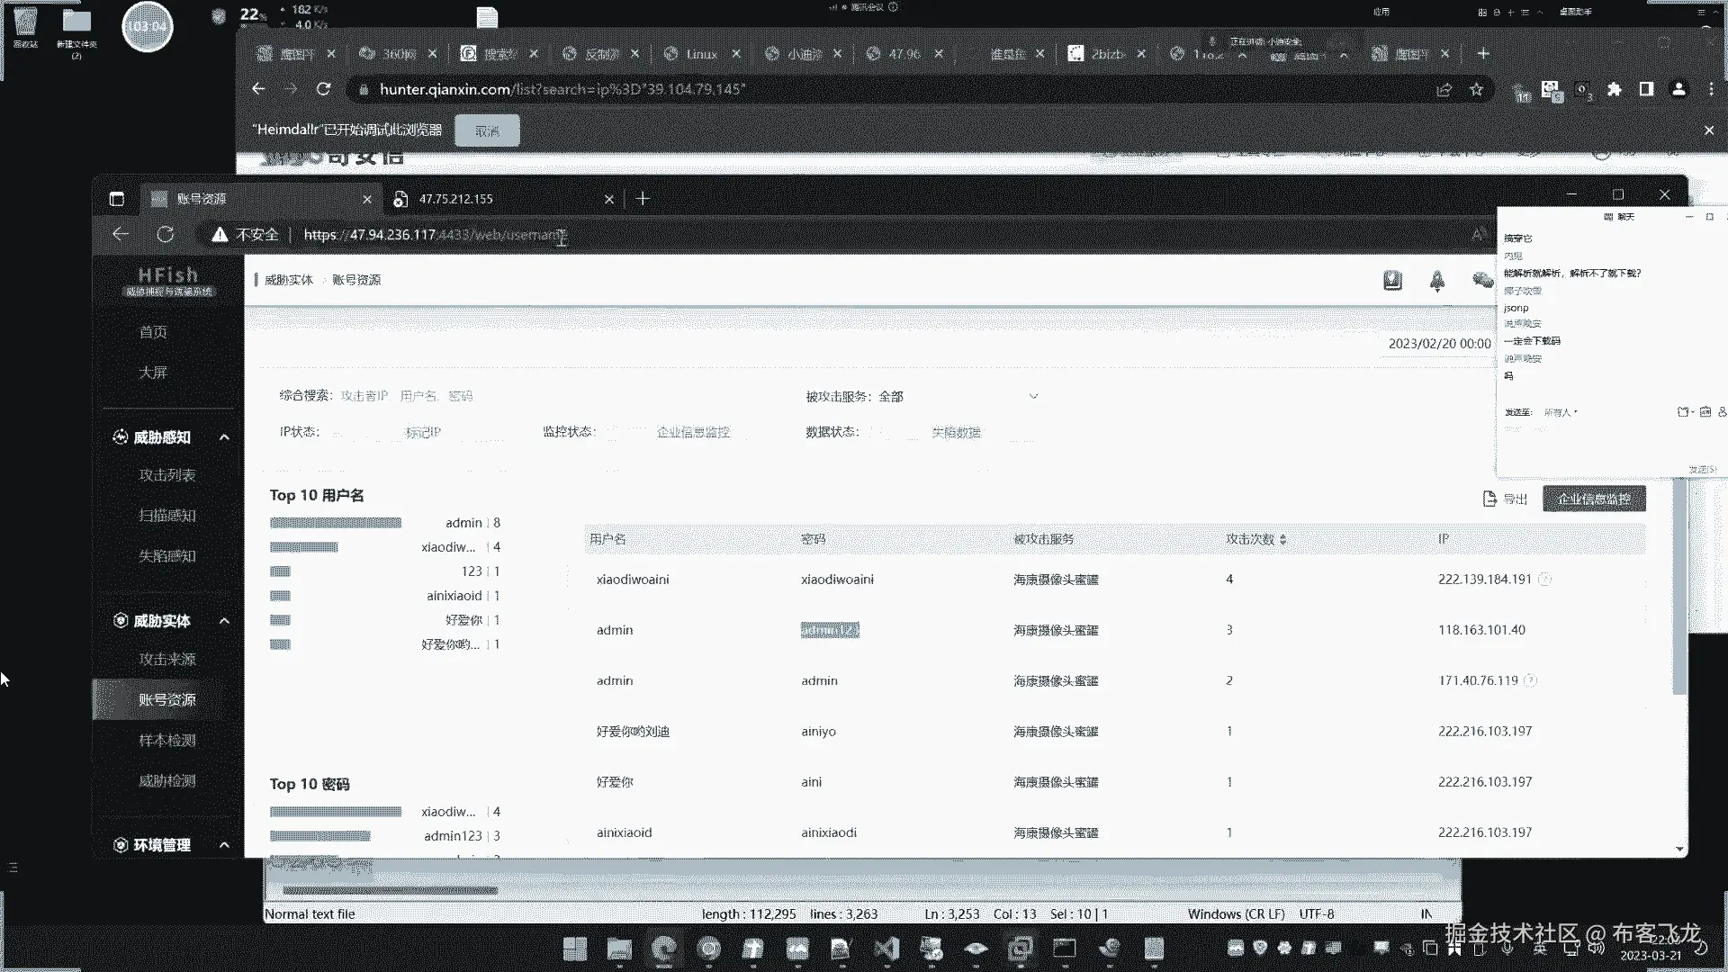
Task: Reload the HFish page with refresh icon
Action: (166, 235)
